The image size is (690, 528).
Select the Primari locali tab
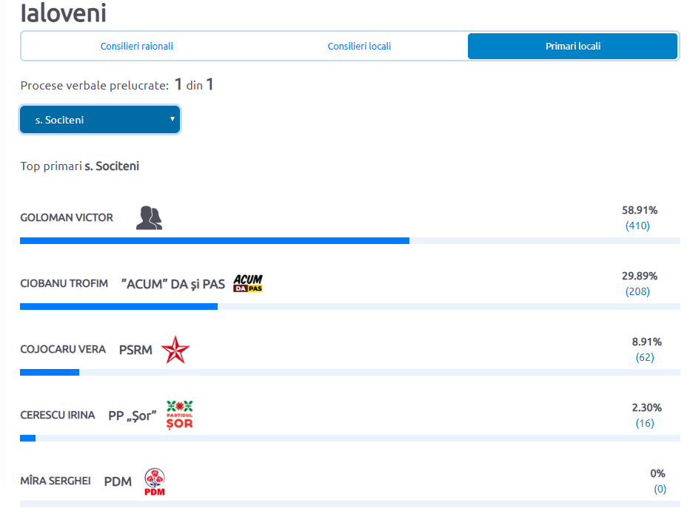[x=572, y=46]
